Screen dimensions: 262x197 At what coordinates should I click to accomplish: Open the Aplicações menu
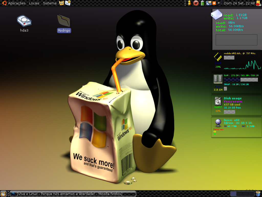pyautogui.click(x=17, y=3)
